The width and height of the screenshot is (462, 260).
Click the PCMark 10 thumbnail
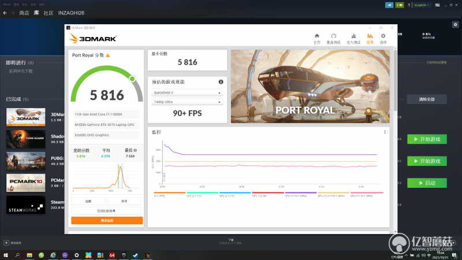(x=26, y=183)
